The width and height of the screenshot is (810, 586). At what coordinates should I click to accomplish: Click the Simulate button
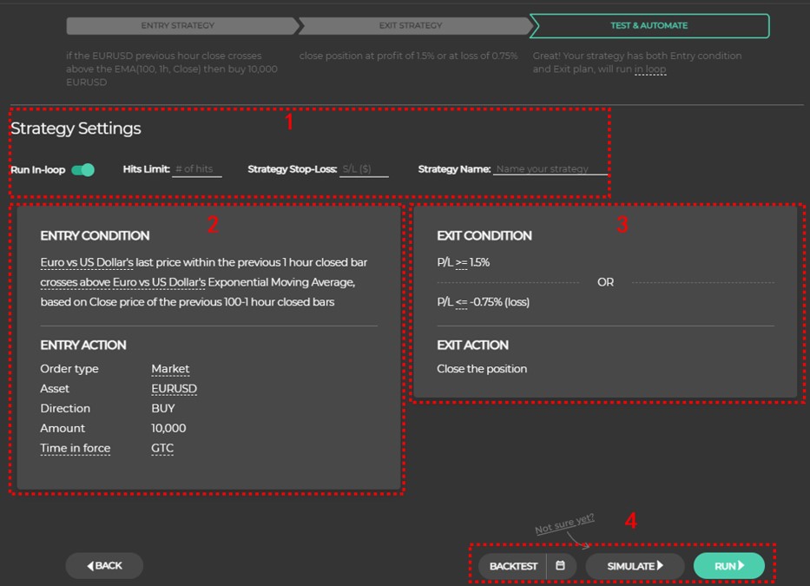(635, 566)
